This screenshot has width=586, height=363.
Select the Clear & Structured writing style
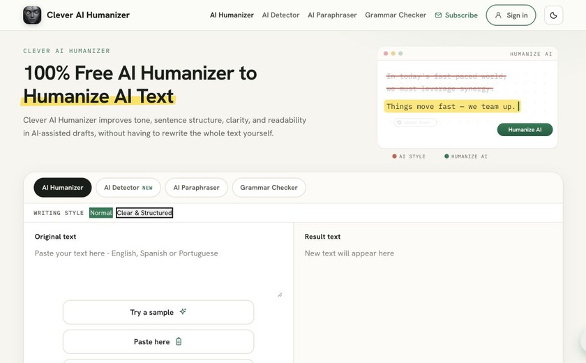coord(144,213)
